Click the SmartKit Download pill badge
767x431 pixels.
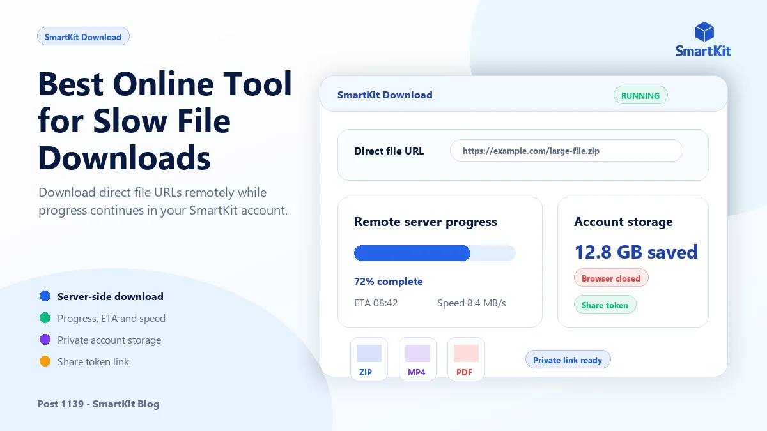tap(83, 37)
